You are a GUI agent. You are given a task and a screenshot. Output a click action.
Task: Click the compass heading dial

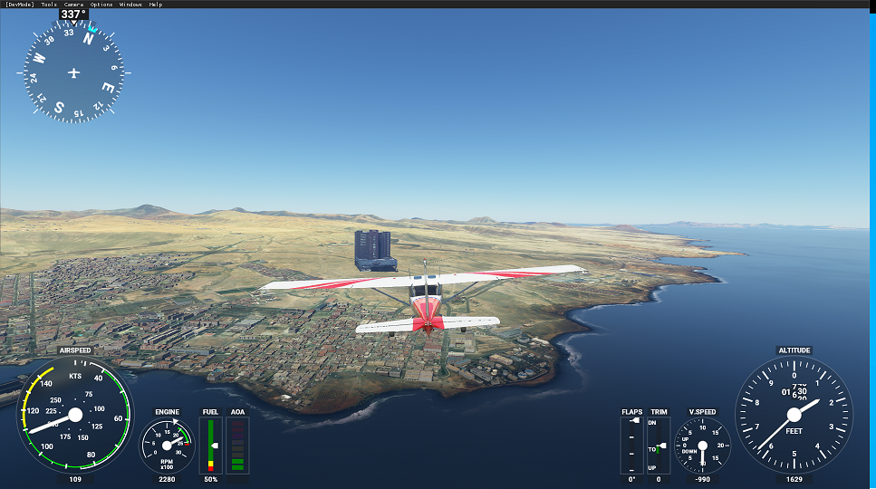click(74, 72)
